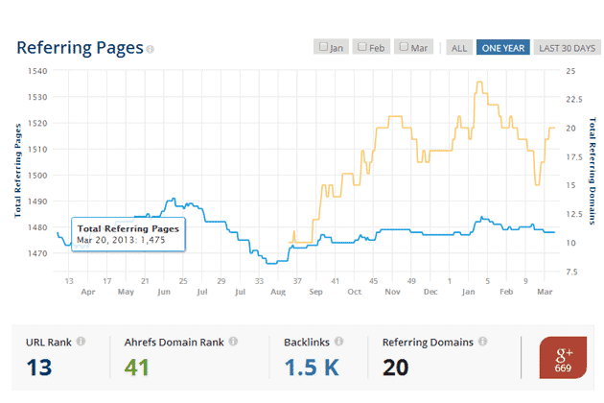Open the 1.5 K backlinks number
The width and height of the screenshot is (604, 403).
tap(309, 367)
